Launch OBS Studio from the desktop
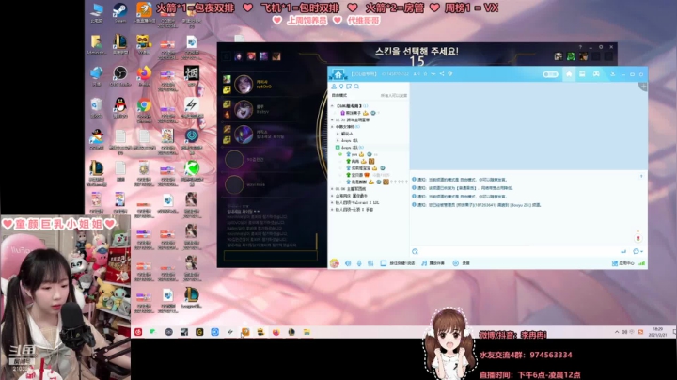Screen dimensions: 677x380 [x=120, y=75]
